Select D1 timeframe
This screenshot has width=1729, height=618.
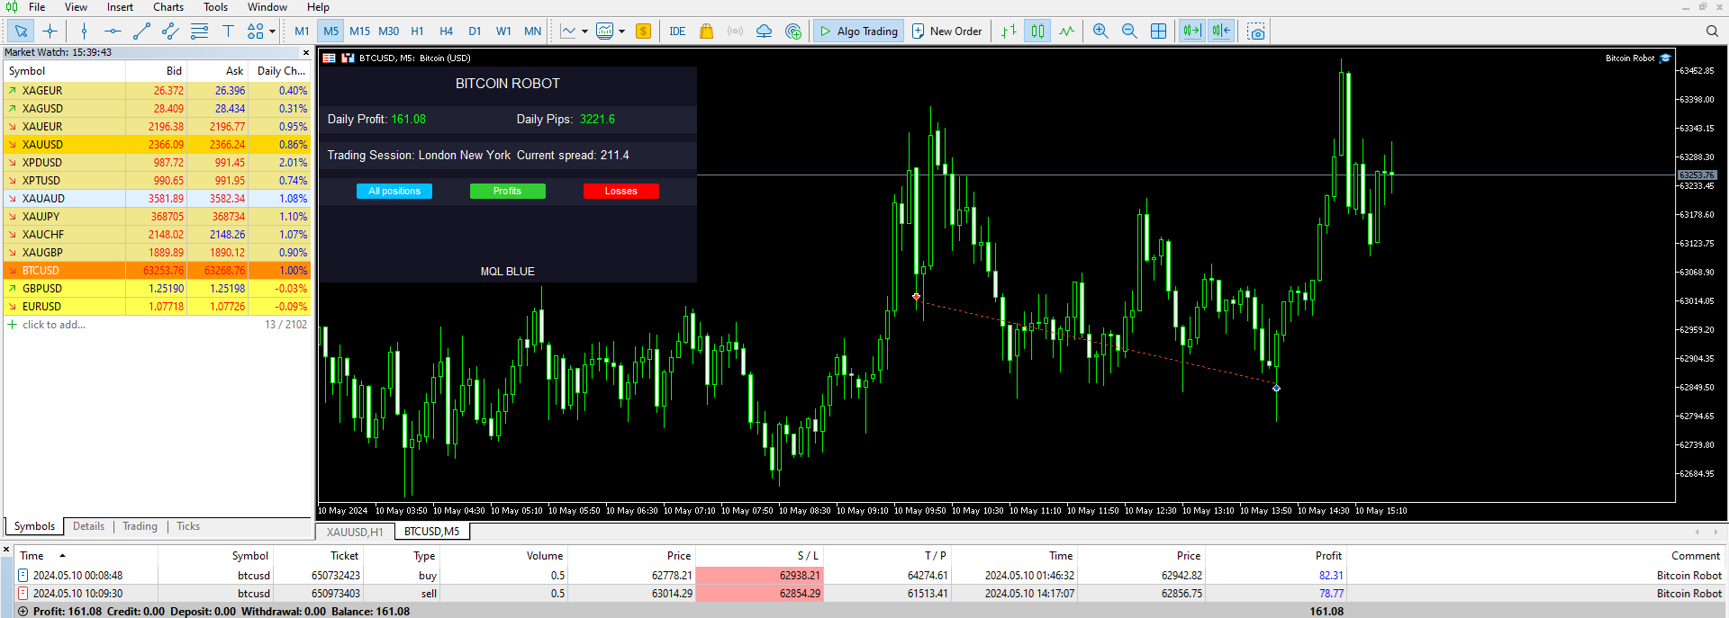click(475, 31)
